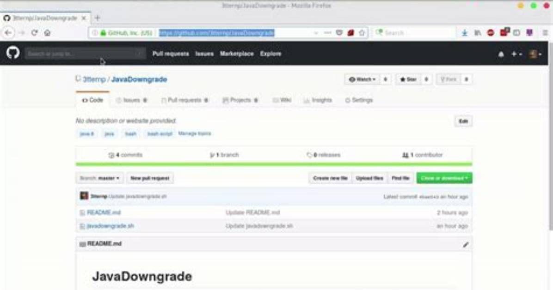This screenshot has height=290, width=553.
Task: Reload the page with refresh icon
Action: click(x=34, y=33)
